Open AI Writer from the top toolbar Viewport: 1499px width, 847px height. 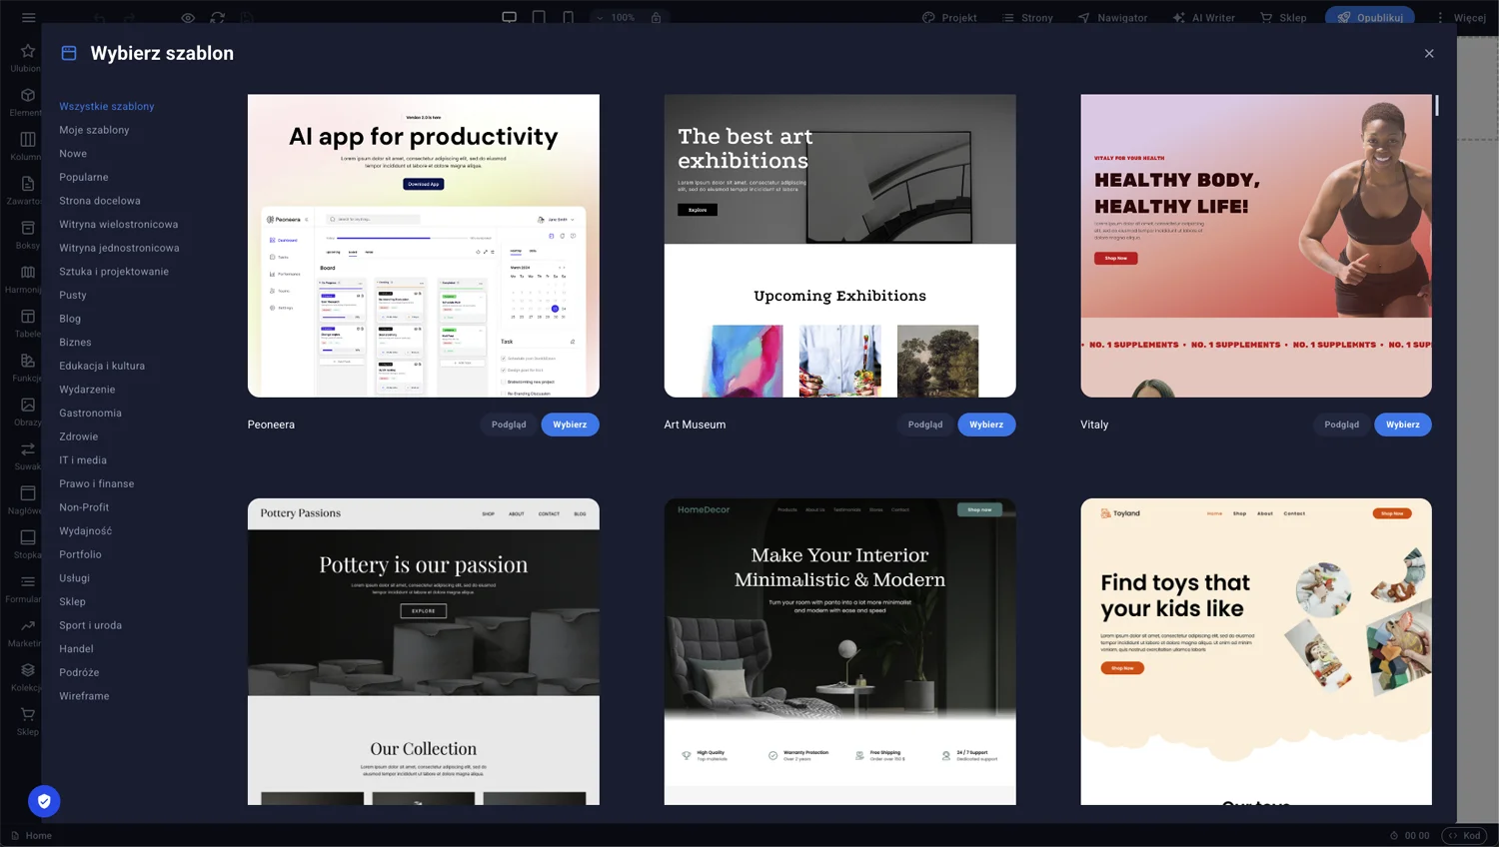point(1204,17)
